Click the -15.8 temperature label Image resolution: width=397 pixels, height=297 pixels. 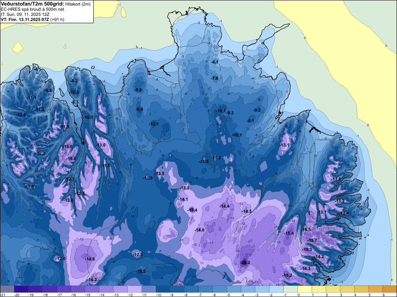click(x=71, y=158)
